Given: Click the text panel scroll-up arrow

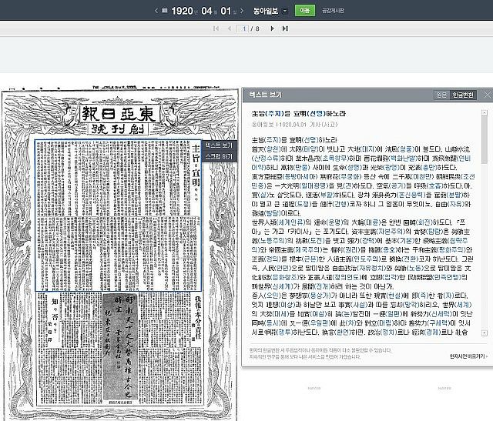Looking at the screenshot, I should coord(485,112).
